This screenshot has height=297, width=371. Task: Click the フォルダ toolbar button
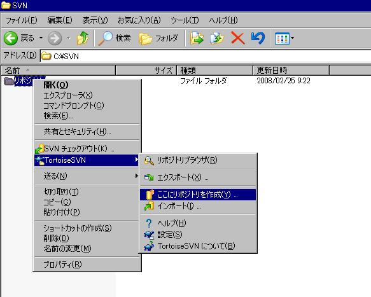158,38
